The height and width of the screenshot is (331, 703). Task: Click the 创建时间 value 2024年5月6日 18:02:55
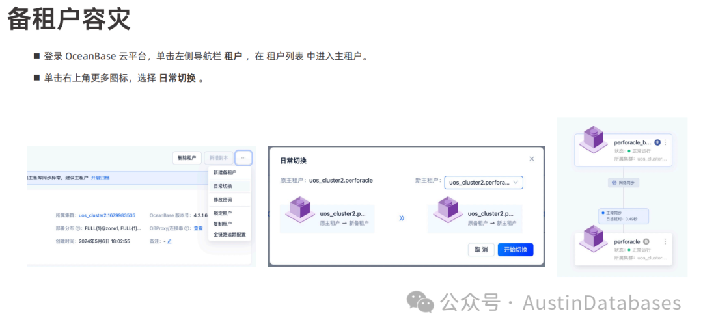tap(104, 241)
